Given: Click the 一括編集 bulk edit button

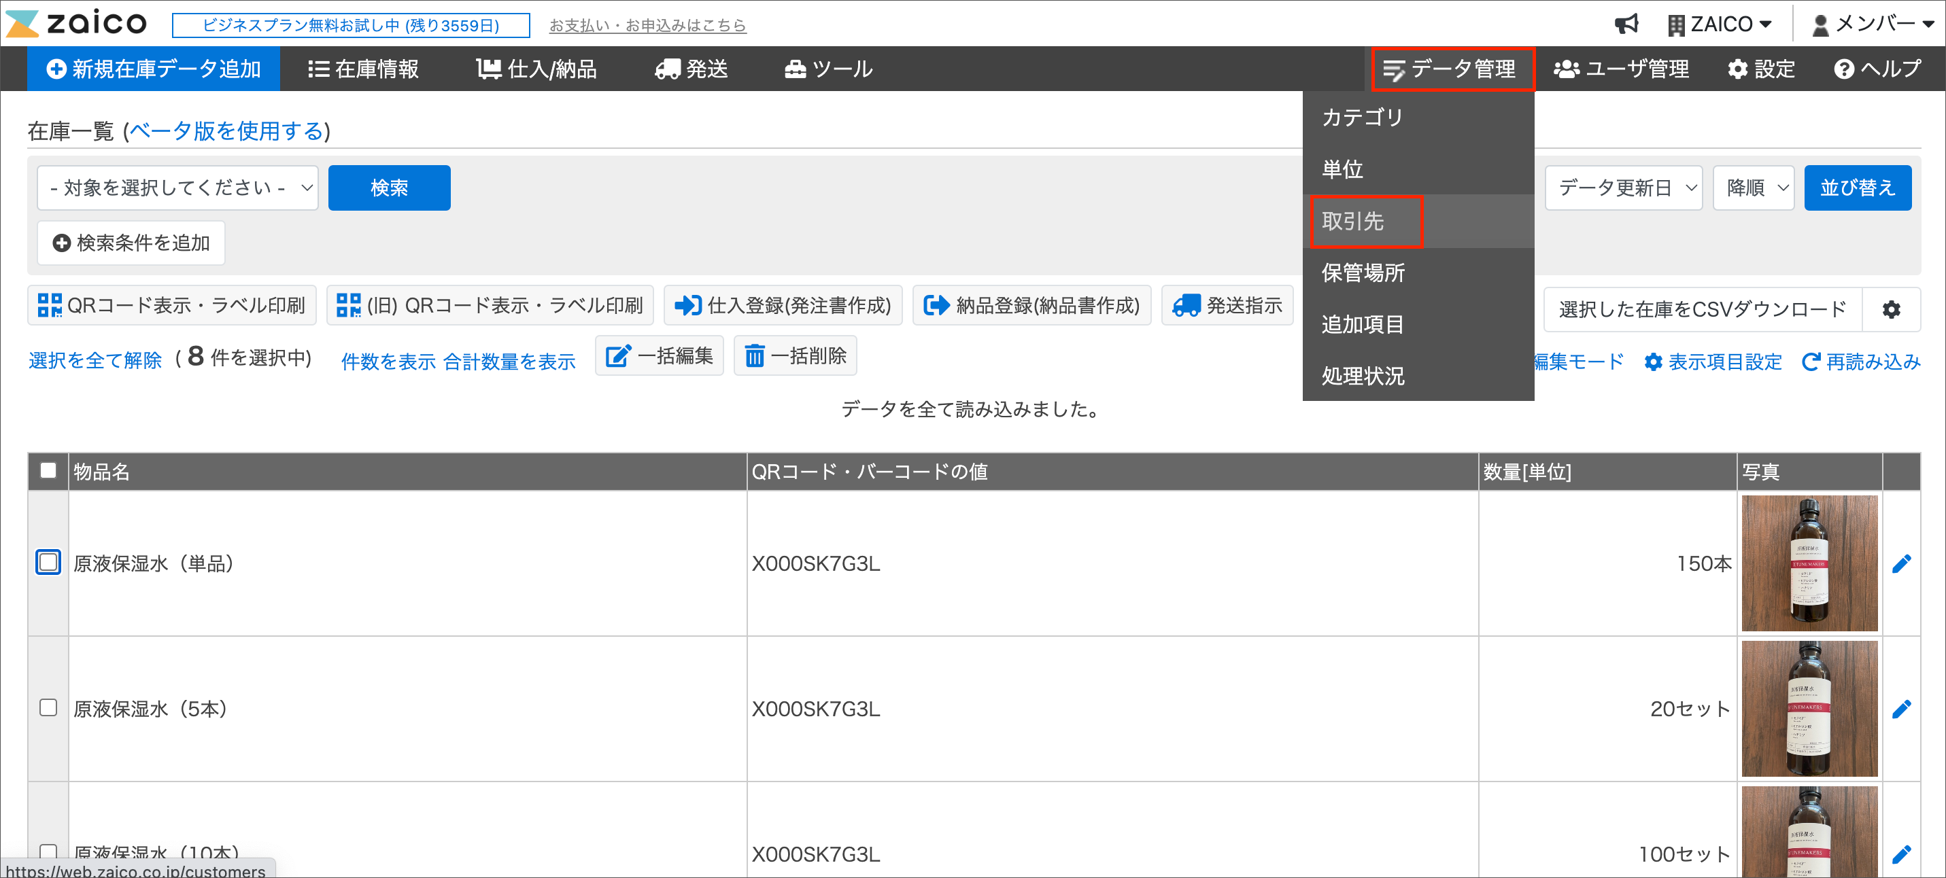Looking at the screenshot, I should coord(659,355).
